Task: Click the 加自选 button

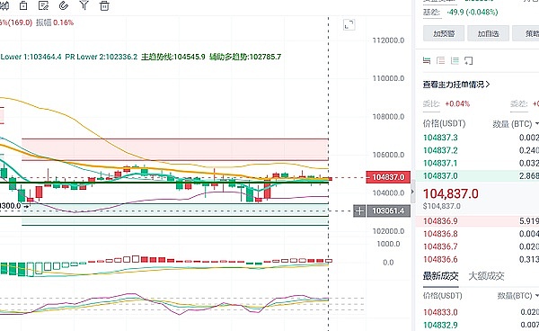Action: (488, 33)
